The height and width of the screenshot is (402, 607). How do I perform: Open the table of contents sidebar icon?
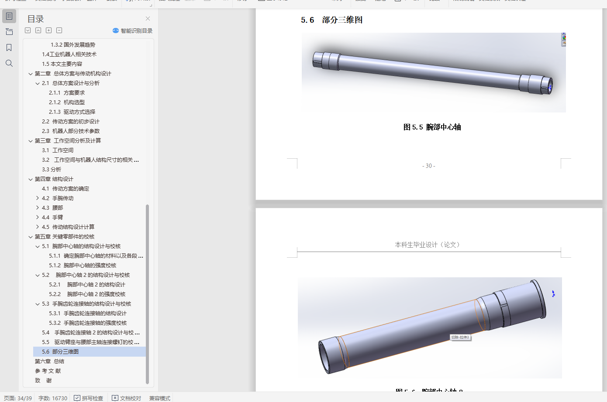click(9, 16)
